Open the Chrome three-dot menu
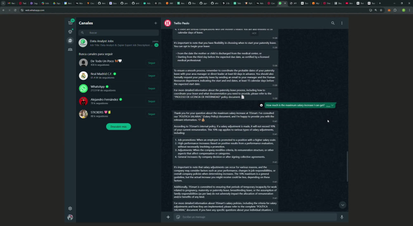Image resolution: width=413 pixels, height=226 pixels. 409,10
